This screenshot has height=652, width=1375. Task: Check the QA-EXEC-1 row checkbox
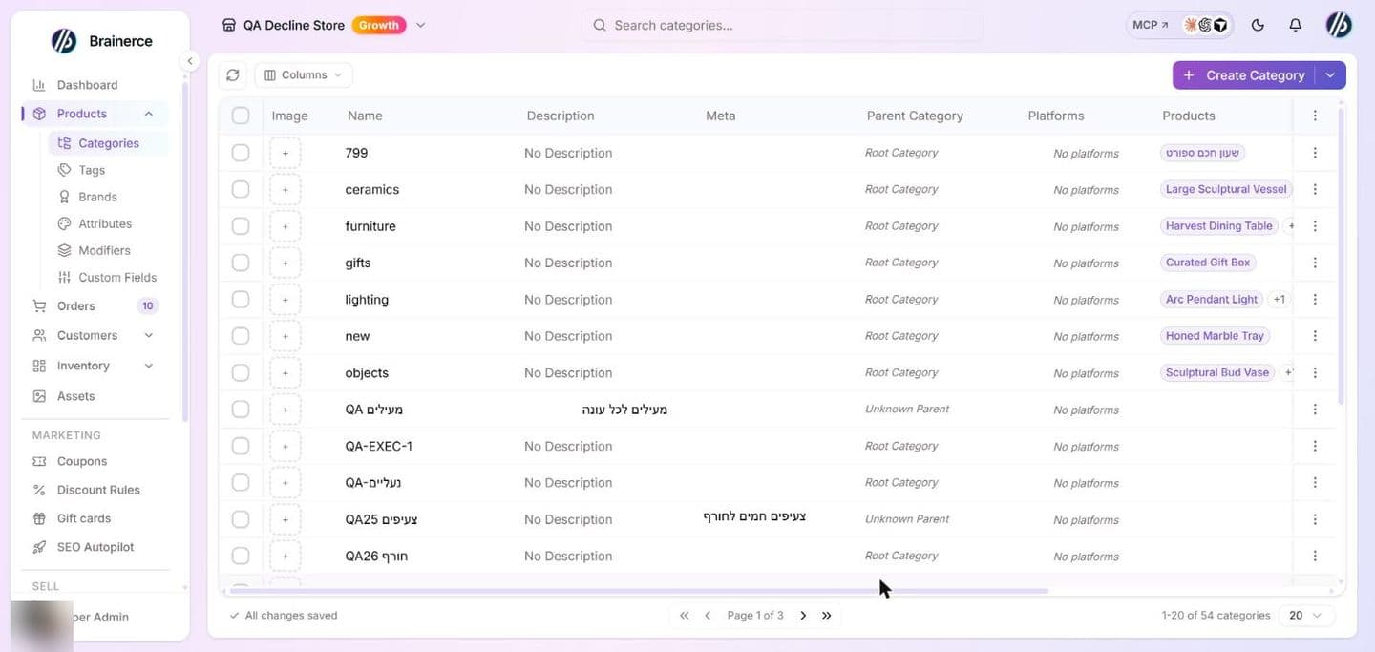click(241, 446)
